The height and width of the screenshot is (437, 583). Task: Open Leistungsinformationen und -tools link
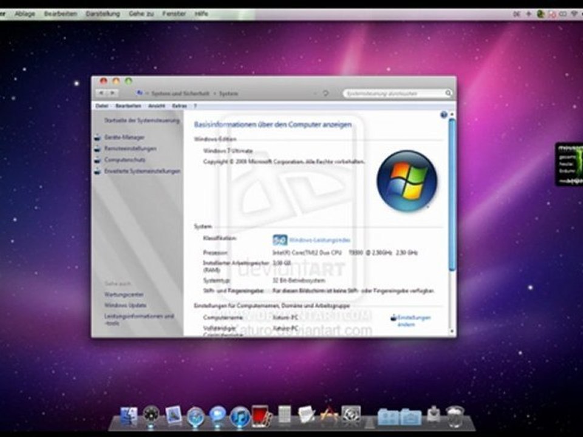click(139, 320)
